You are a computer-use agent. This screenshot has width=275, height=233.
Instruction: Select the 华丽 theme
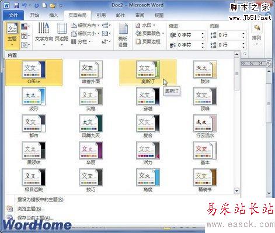90,153
